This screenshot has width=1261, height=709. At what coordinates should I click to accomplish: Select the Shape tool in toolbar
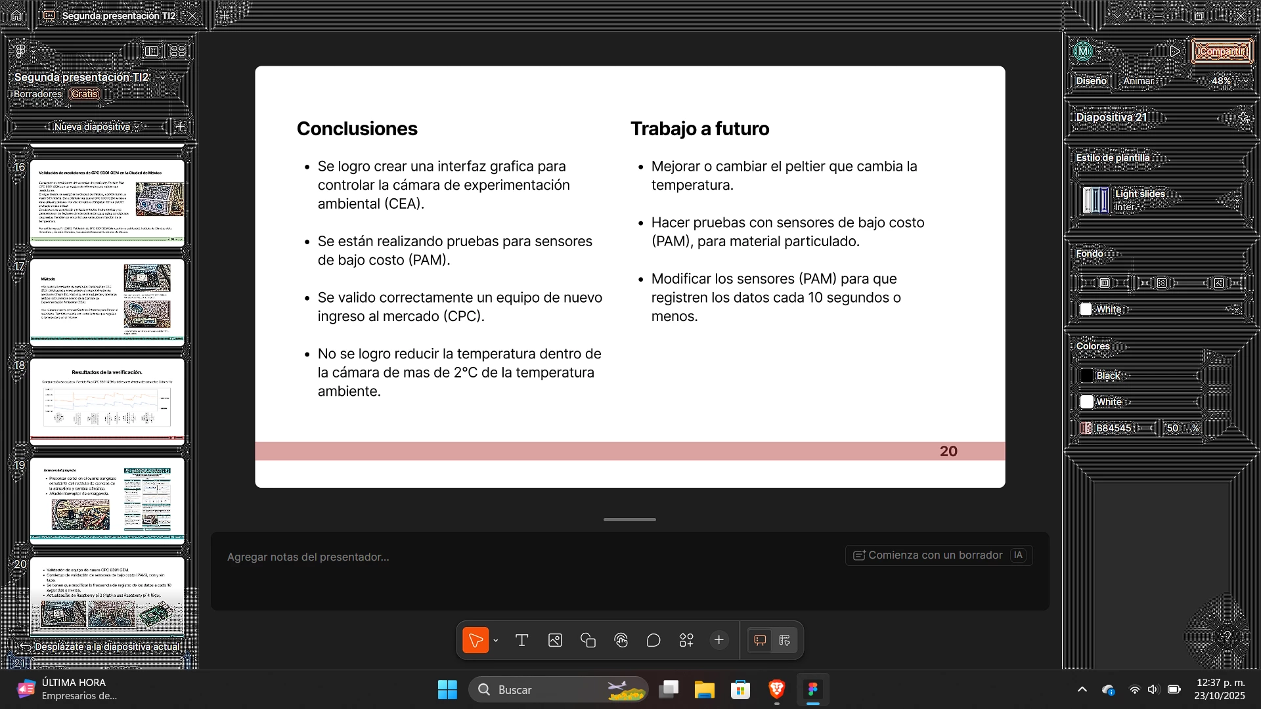point(588,640)
